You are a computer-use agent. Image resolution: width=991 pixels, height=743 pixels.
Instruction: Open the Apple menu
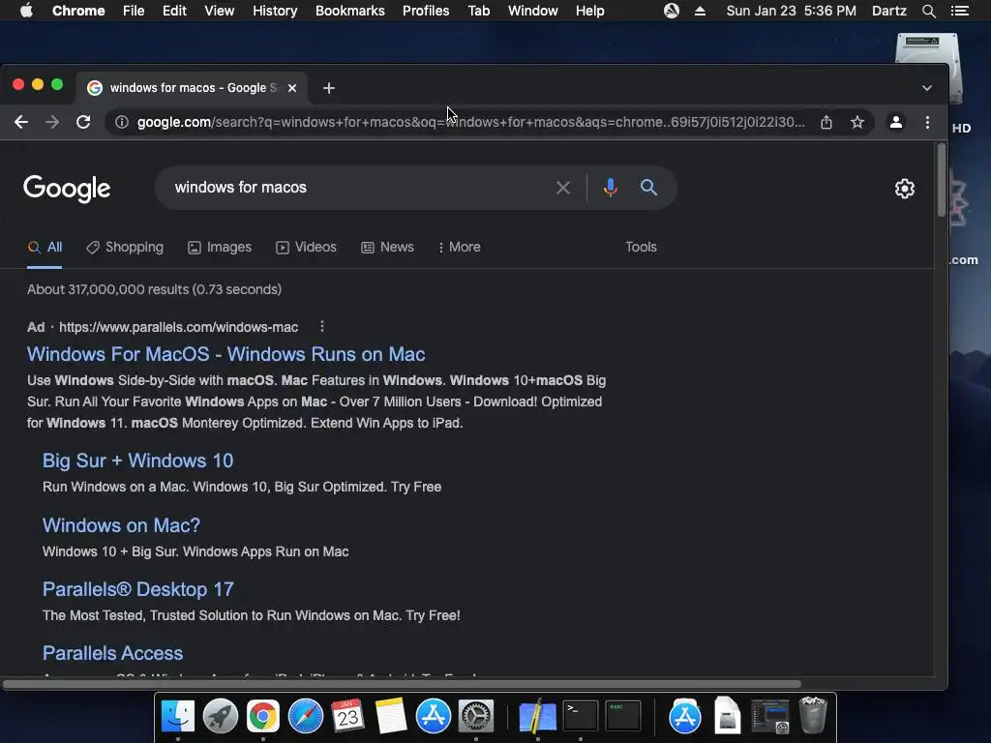(x=26, y=11)
